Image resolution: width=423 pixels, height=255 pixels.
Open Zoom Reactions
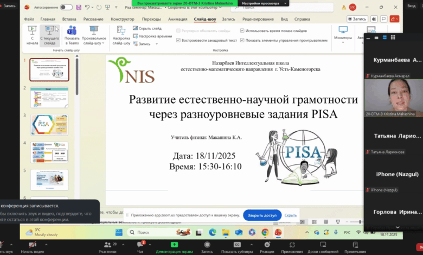click(267, 247)
